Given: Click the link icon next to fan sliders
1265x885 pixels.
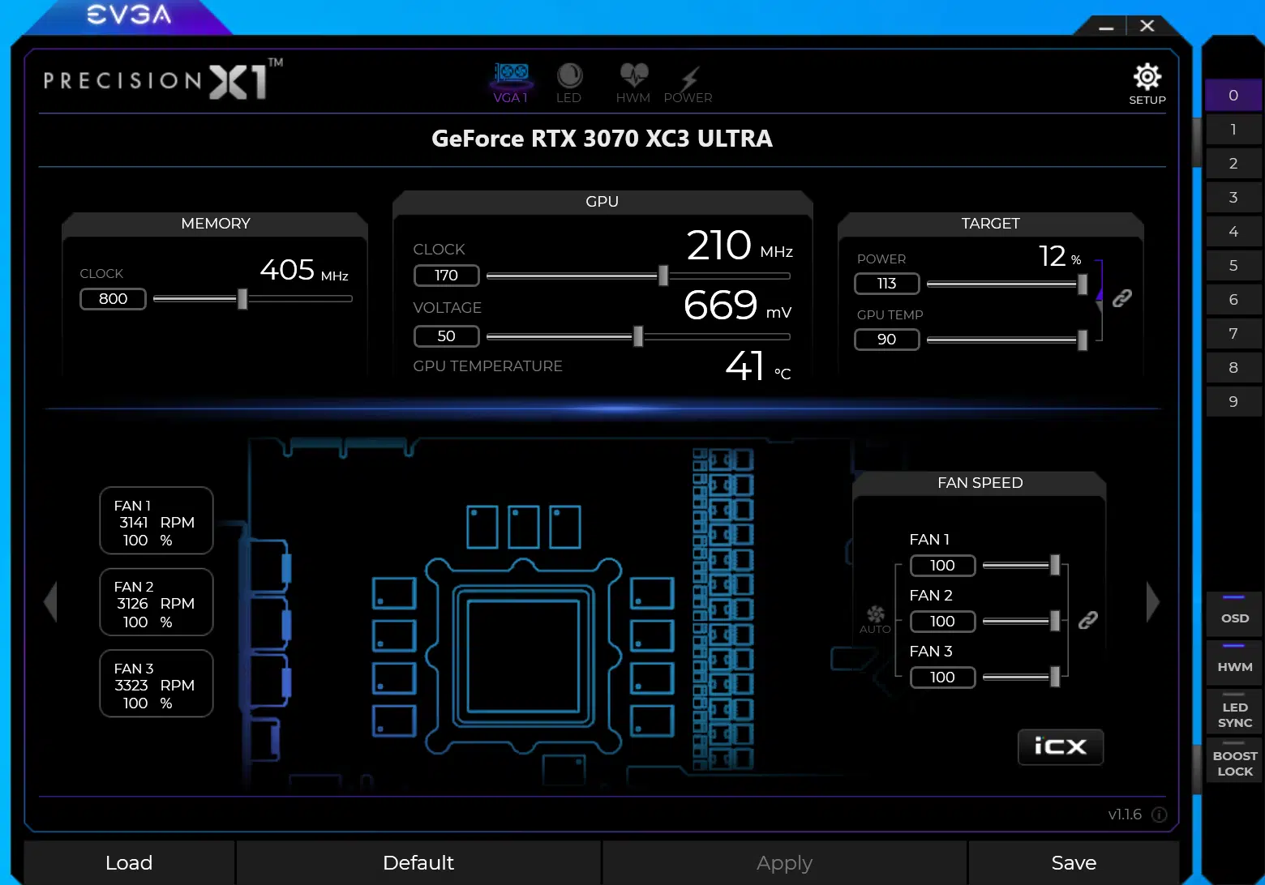Looking at the screenshot, I should [1089, 620].
